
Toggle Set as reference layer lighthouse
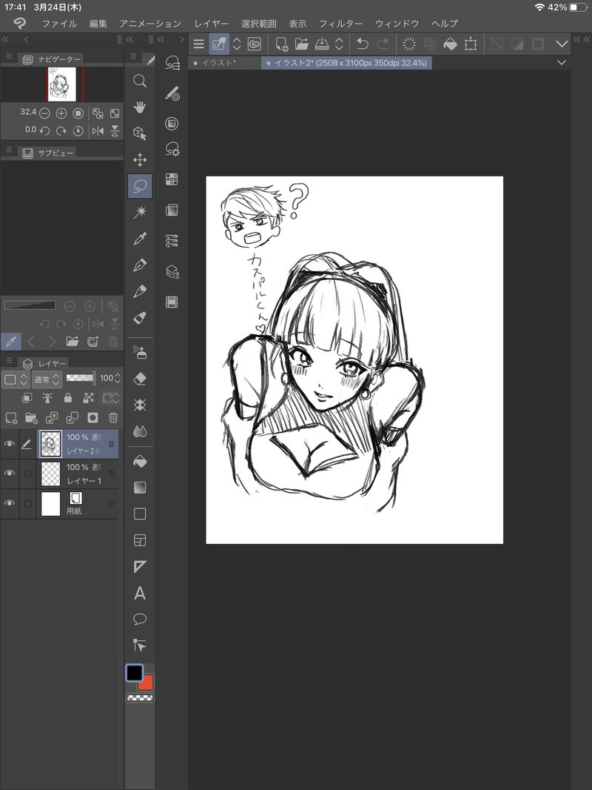pyautogui.click(x=47, y=398)
